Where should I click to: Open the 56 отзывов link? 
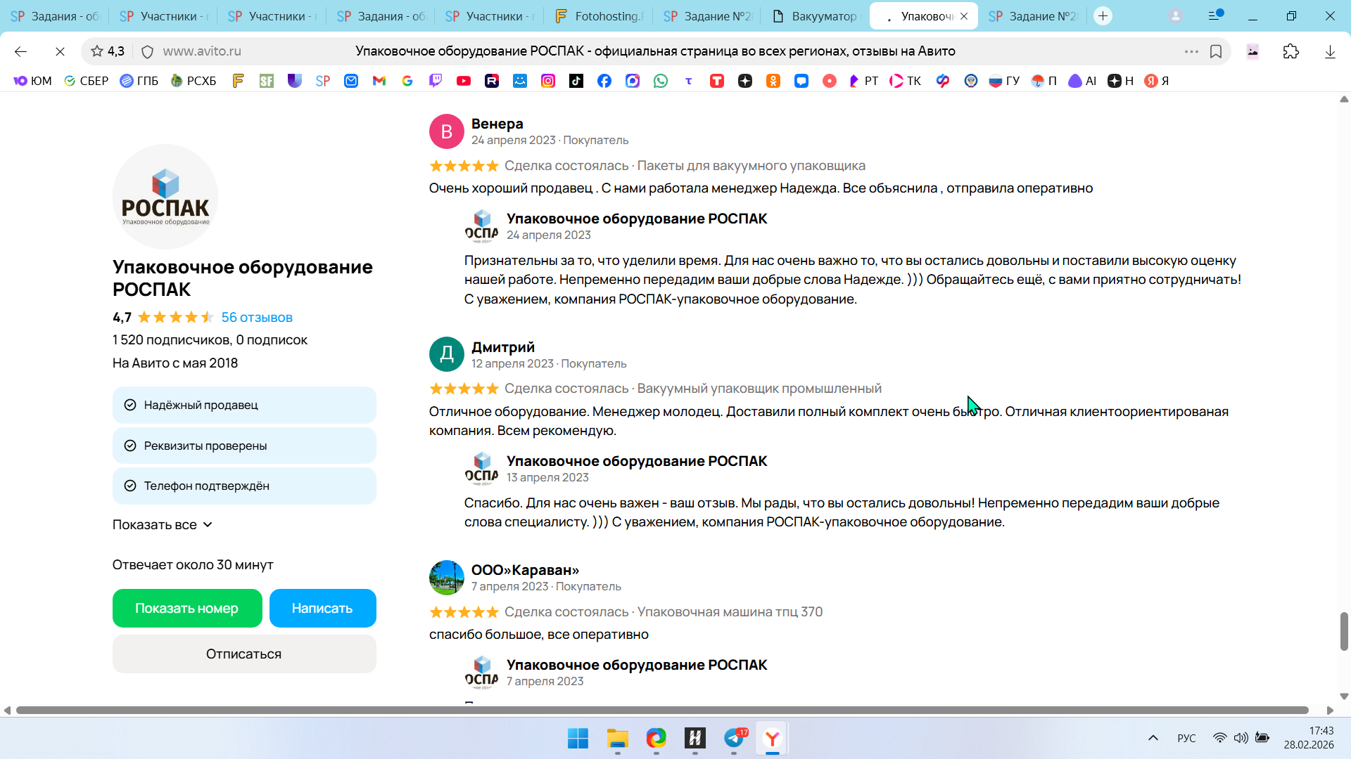click(x=257, y=318)
